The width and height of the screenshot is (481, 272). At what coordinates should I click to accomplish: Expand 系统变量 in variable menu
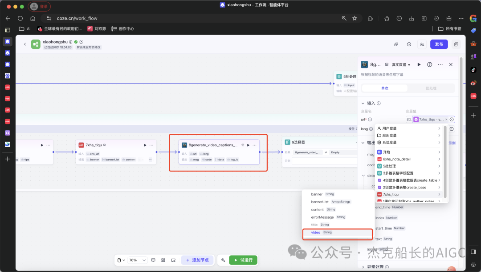408,143
